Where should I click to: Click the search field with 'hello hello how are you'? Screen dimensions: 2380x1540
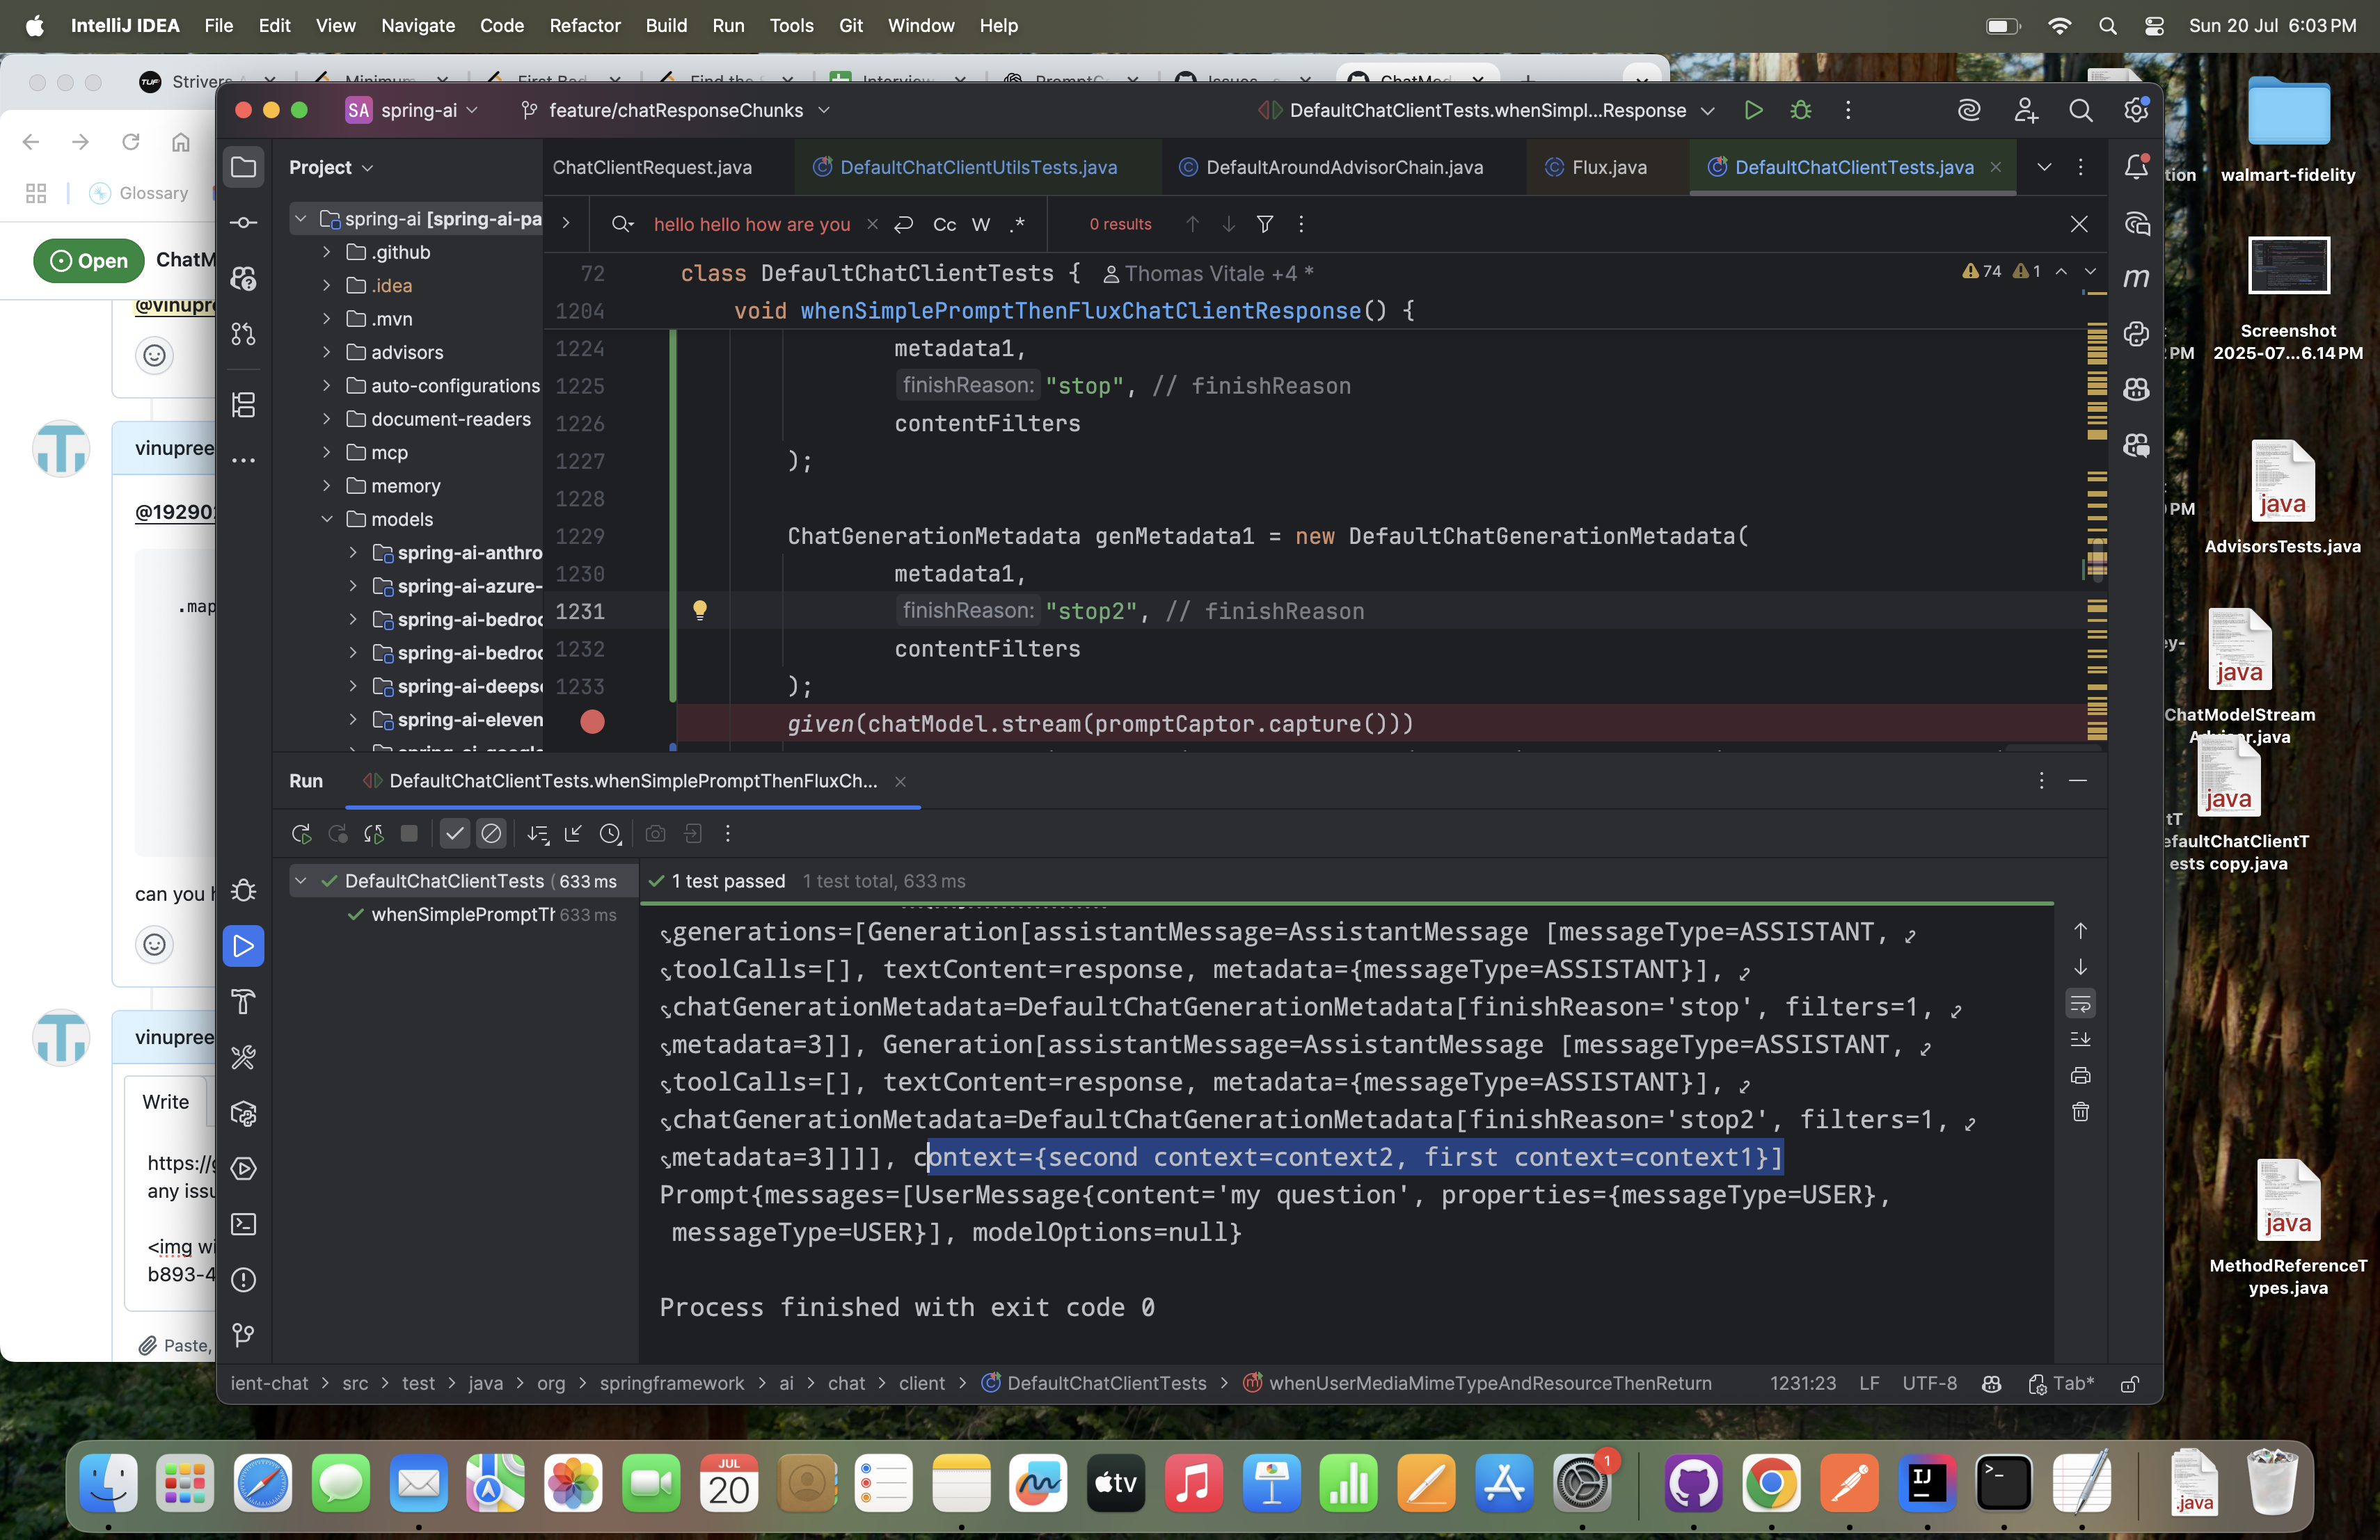point(752,224)
